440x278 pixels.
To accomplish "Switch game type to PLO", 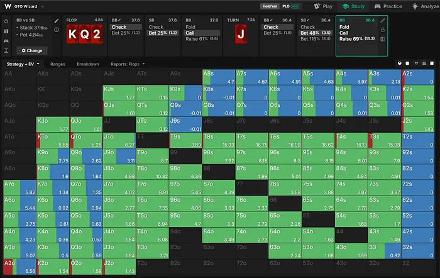I will click(x=290, y=6).
